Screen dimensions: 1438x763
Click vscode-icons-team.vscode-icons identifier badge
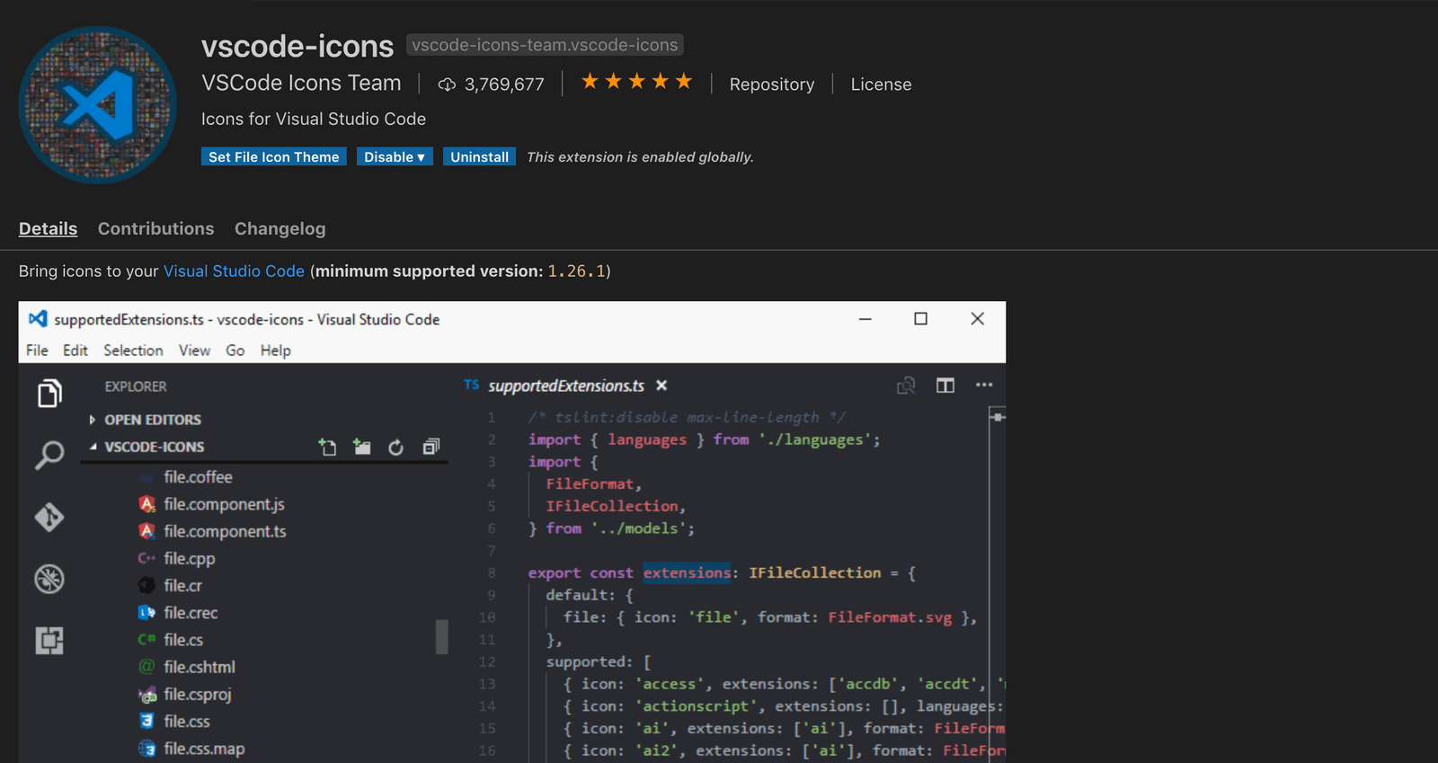545,45
